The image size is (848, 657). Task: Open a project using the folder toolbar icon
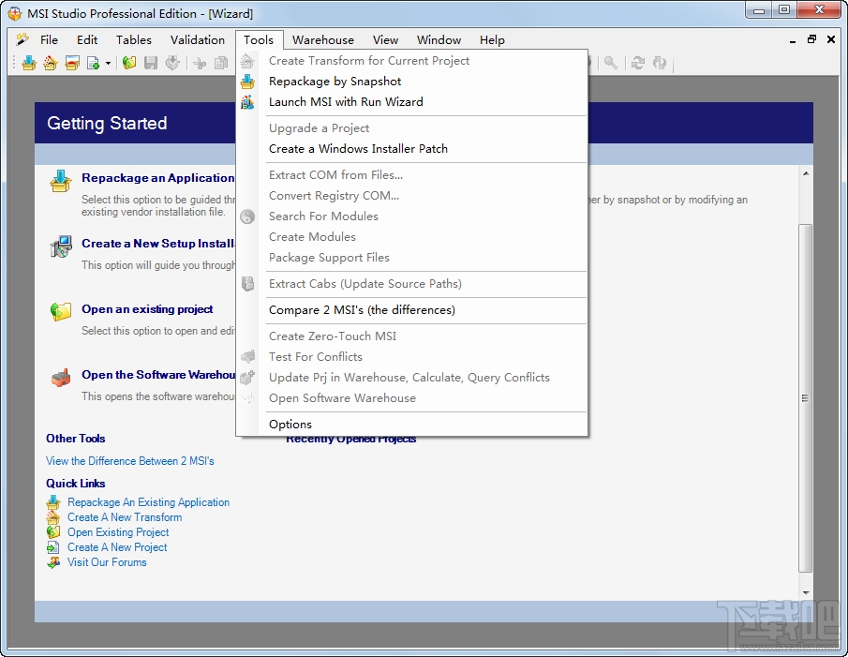pyautogui.click(x=129, y=63)
